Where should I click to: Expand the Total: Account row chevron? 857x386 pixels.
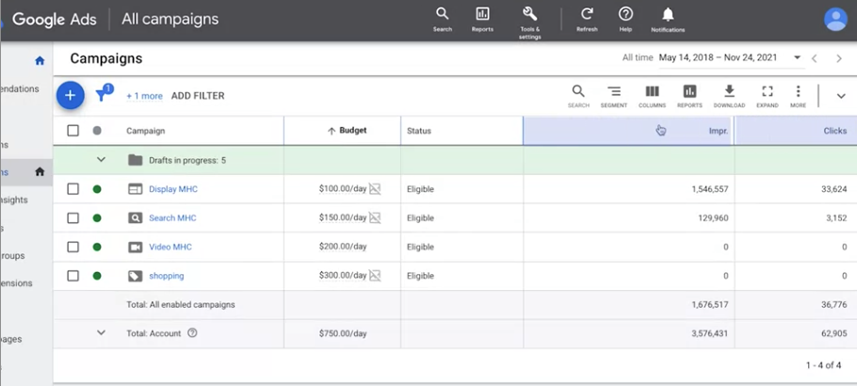[101, 332]
